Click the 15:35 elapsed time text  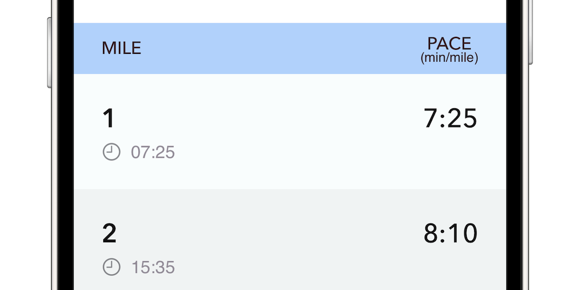[152, 267]
